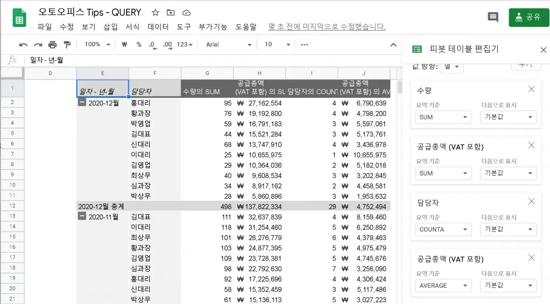Click the decrease decimal places icon
This screenshot has width=550, height=304.
tap(153, 45)
